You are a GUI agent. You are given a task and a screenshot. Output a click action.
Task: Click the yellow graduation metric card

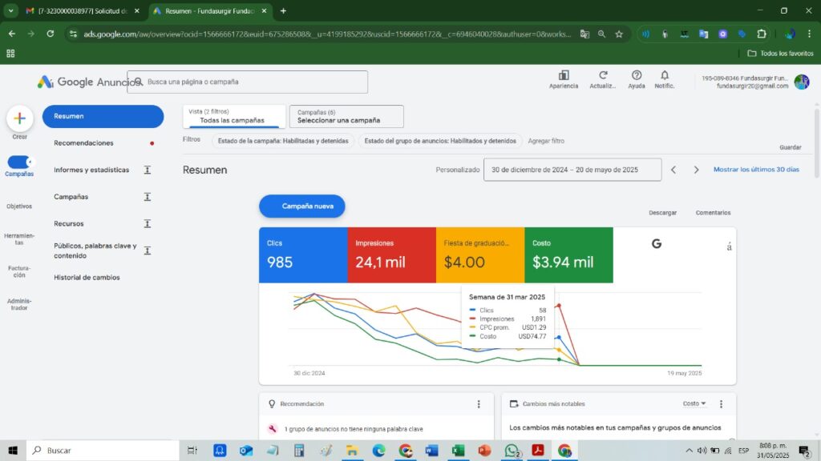click(x=479, y=255)
